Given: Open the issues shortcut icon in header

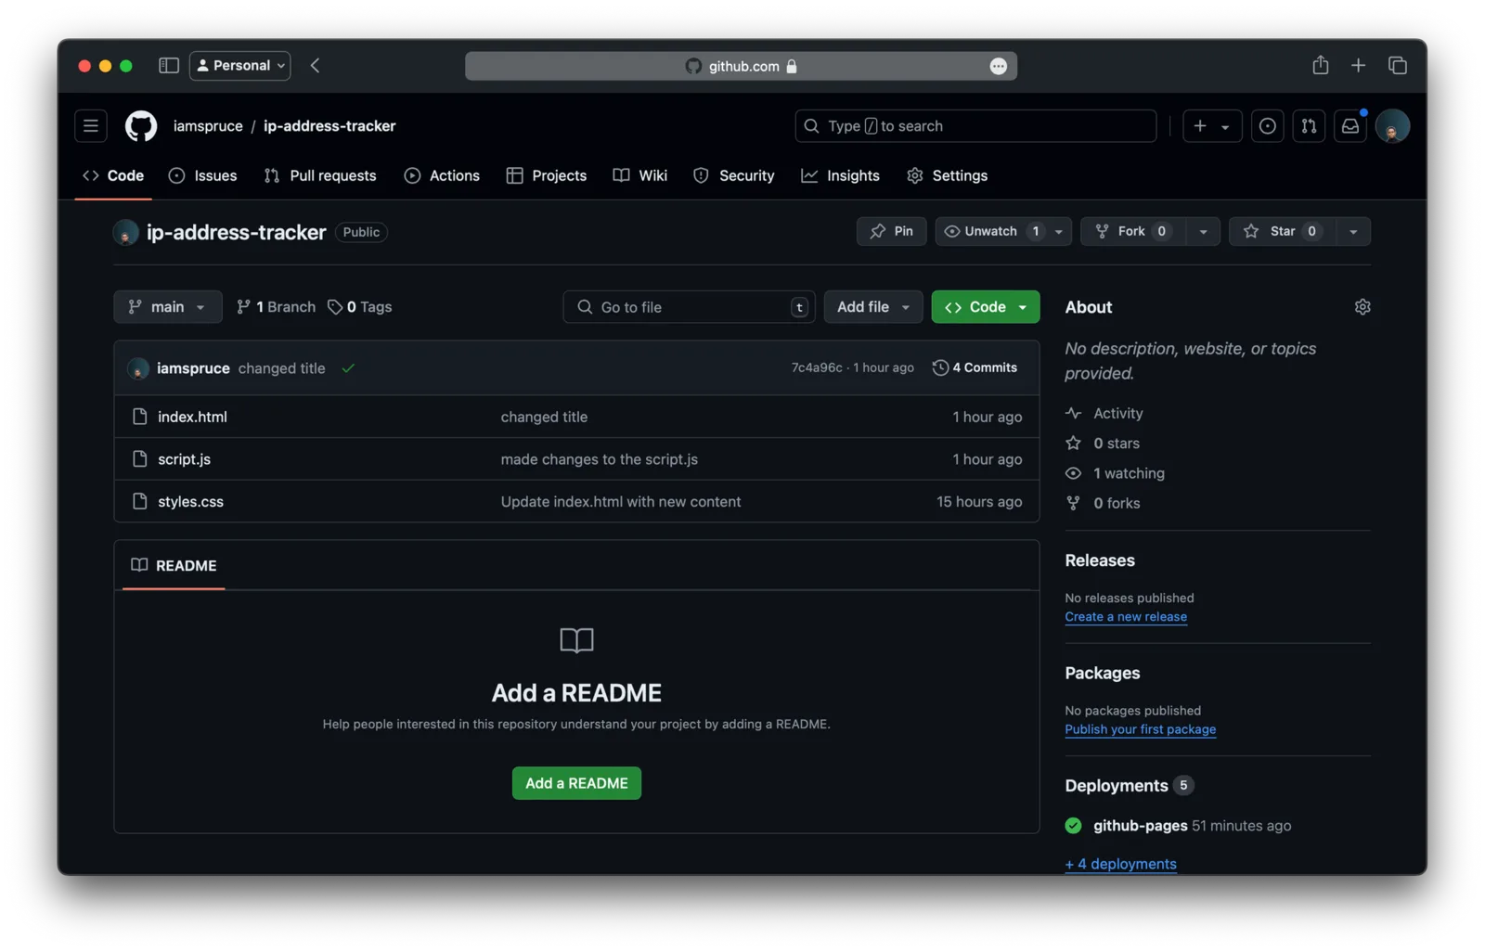Looking at the screenshot, I should click(1267, 126).
